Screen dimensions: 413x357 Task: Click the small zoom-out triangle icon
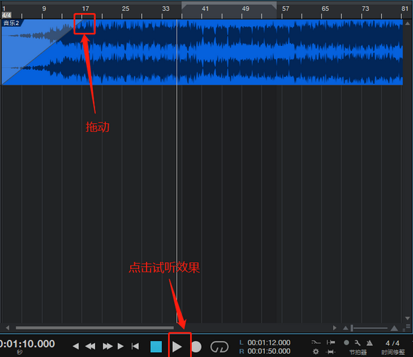346,328
